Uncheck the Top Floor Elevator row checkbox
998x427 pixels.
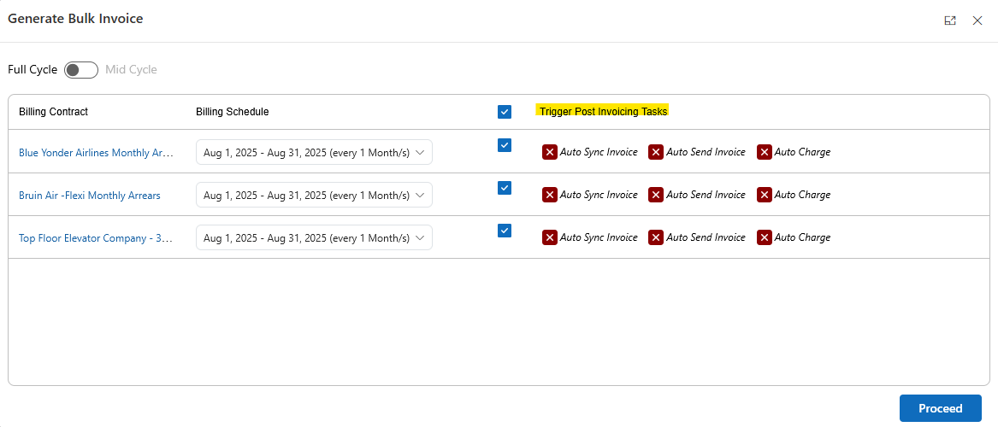click(505, 231)
